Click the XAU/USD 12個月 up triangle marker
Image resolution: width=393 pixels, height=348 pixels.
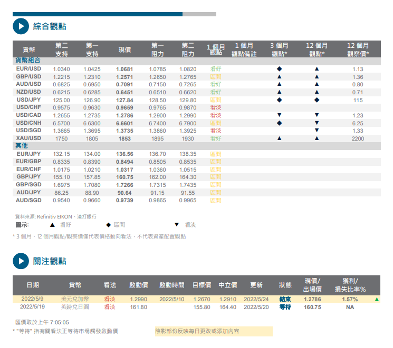click(x=317, y=138)
